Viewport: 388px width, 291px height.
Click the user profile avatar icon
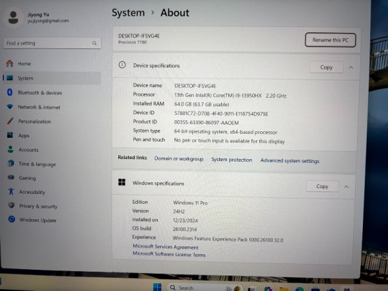coord(14,17)
